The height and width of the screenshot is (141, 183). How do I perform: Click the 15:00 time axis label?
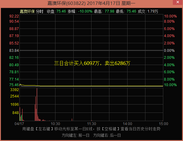click(163, 124)
